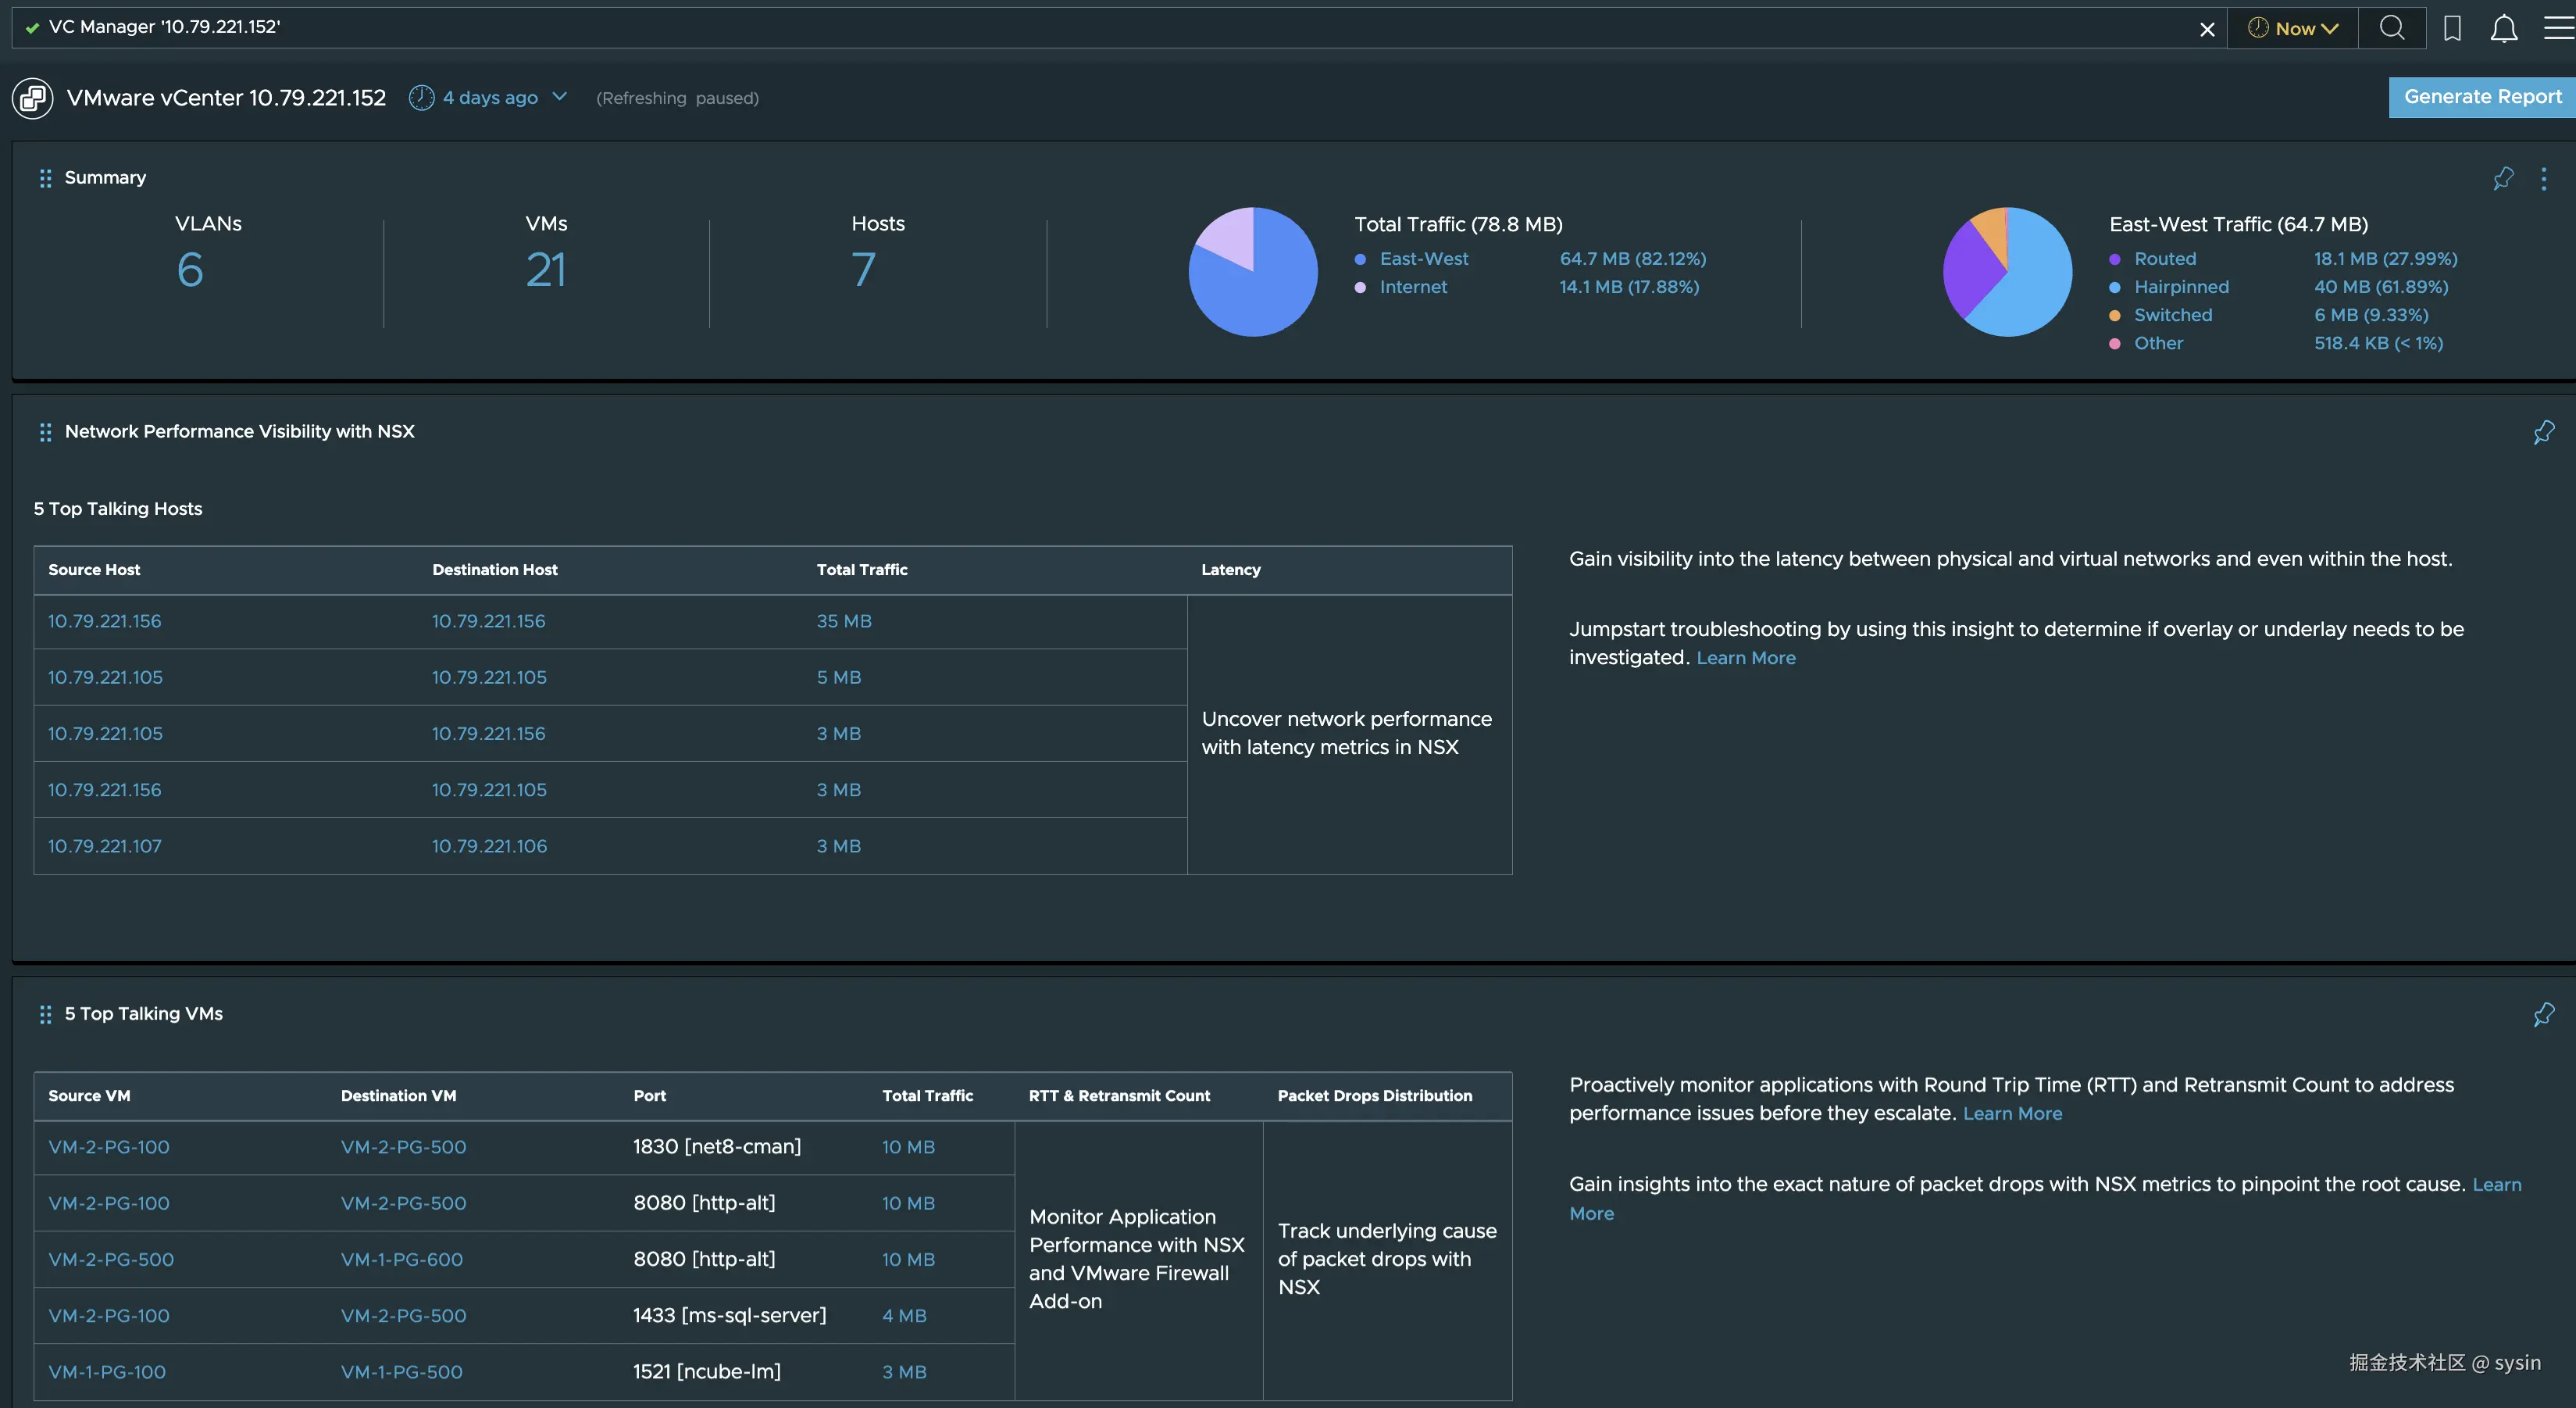2576x1408 pixels.
Task: Clear the search query with X
Action: 2207,29
